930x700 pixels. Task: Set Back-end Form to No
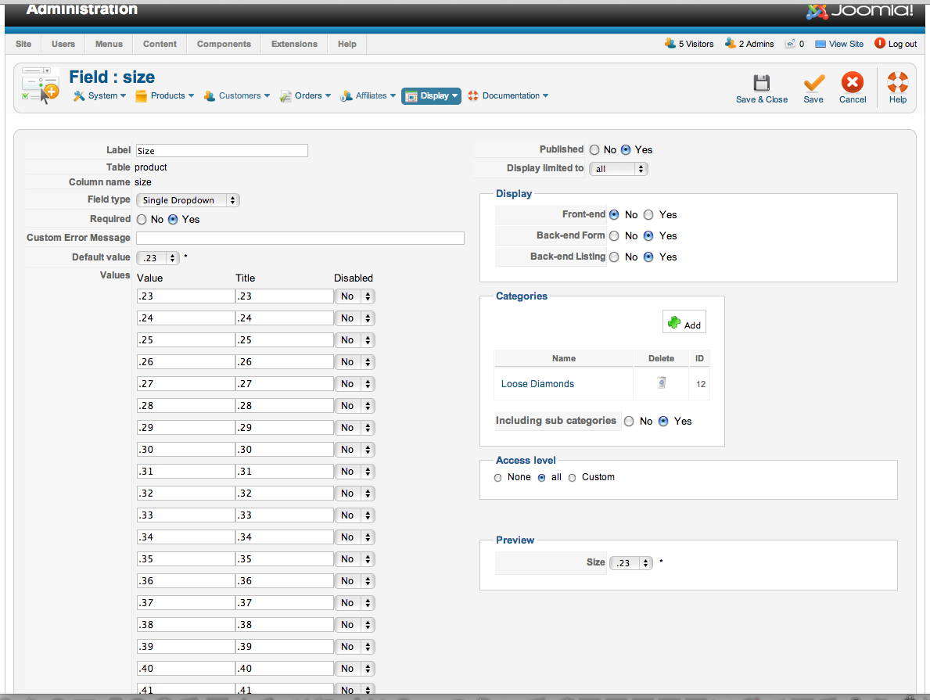(x=615, y=236)
